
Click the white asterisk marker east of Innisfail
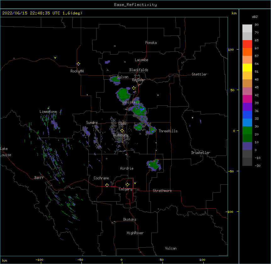point(158,95)
